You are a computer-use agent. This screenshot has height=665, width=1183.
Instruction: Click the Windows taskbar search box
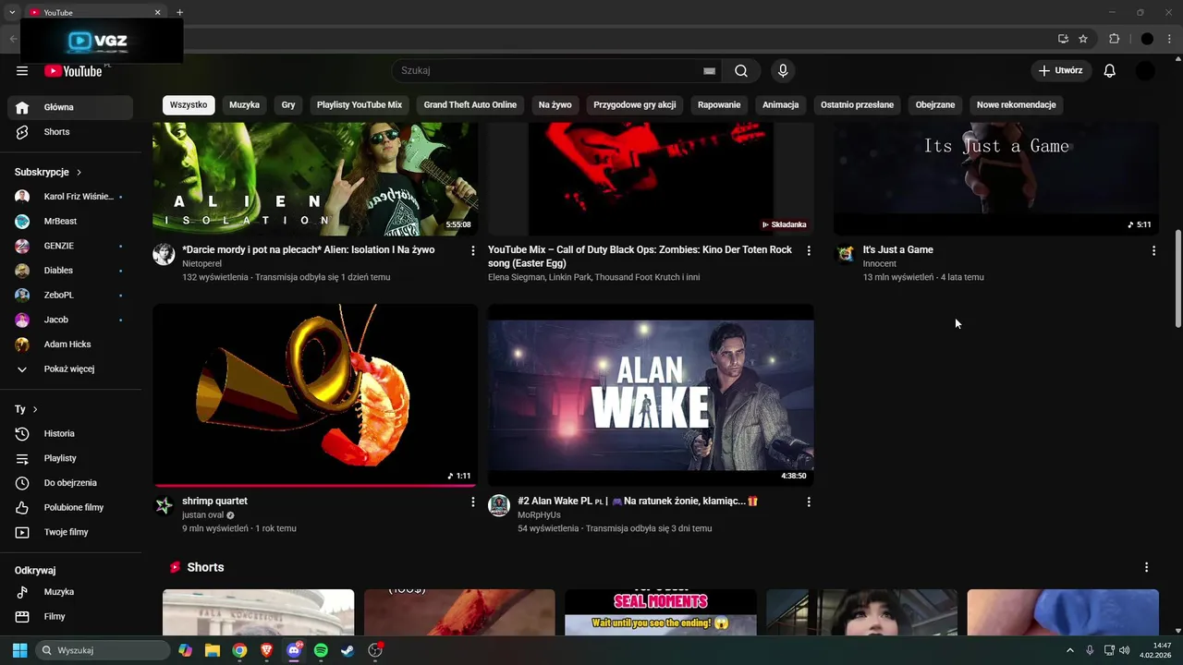(103, 650)
